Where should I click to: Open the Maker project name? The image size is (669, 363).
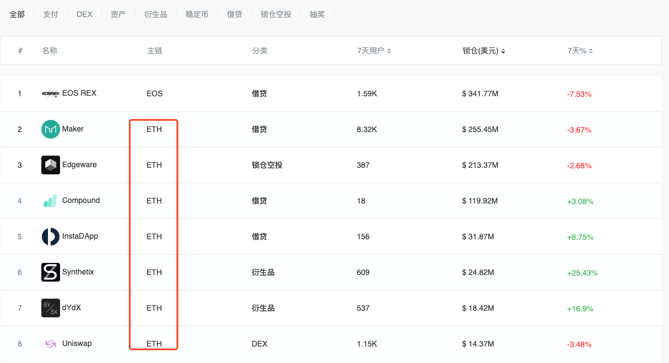pyautogui.click(x=73, y=129)
